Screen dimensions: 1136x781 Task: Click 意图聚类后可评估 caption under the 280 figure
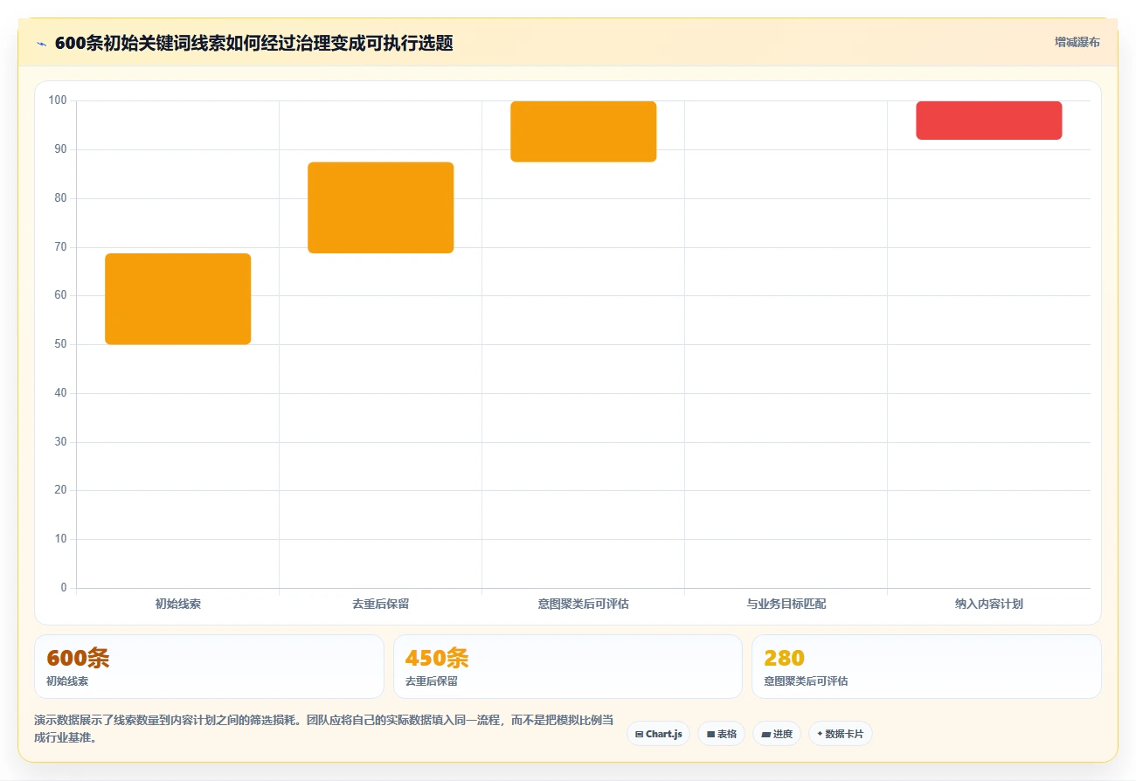point(806,681)
